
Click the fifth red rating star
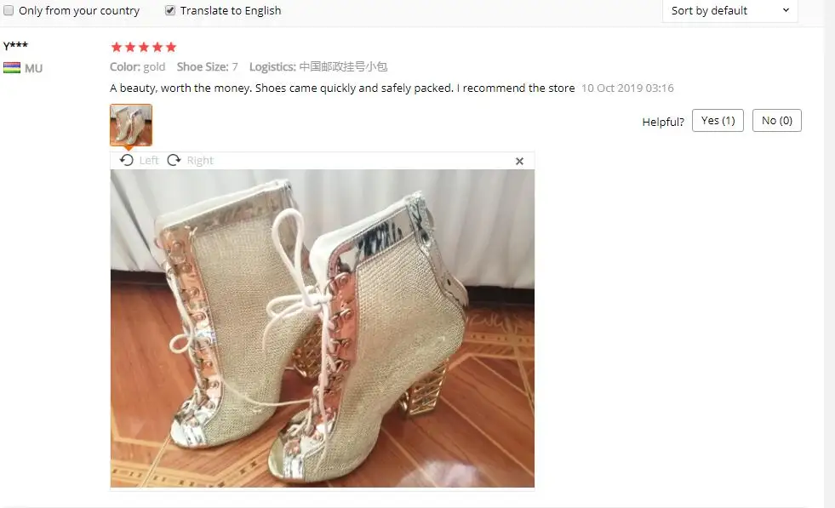(171, 47)
